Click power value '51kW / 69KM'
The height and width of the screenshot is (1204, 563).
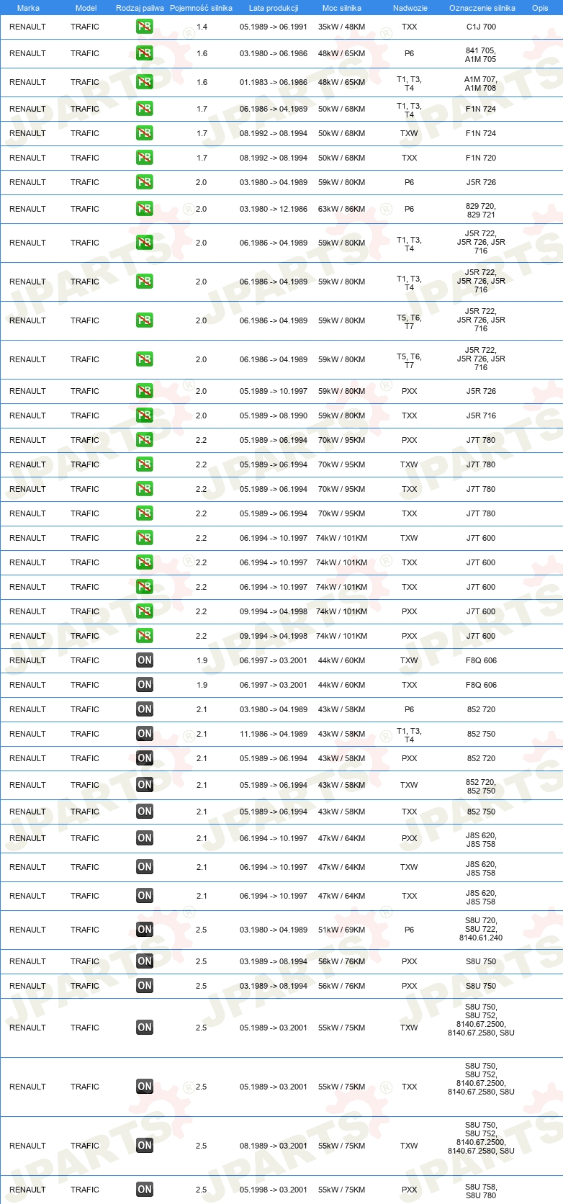point(342,930)
